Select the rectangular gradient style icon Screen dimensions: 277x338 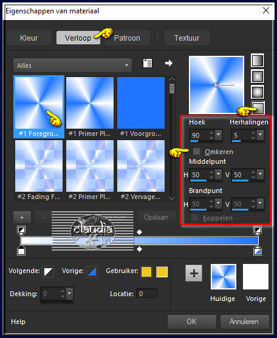(258, 76)
